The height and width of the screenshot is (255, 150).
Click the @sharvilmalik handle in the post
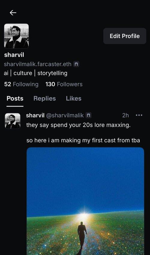click(65, 115)
